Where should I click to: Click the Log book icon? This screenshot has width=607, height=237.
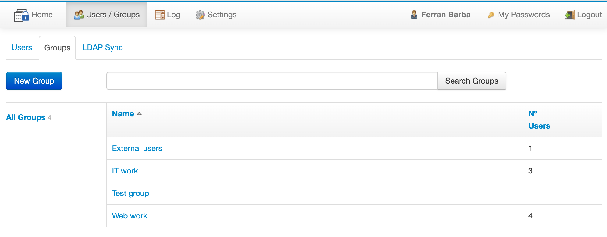point(160,15)
